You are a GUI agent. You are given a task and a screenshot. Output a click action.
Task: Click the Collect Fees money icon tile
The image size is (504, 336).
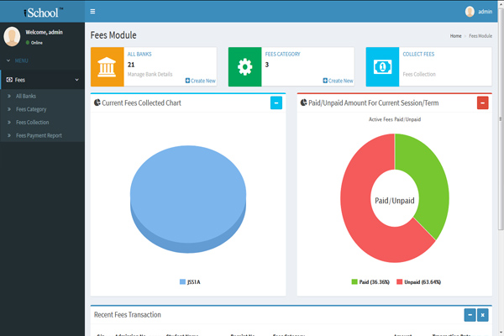point(382,67)
